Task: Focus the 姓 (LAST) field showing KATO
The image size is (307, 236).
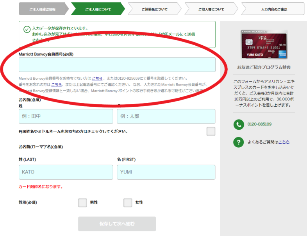Action: pyautogui.click(x=66, y=172)
